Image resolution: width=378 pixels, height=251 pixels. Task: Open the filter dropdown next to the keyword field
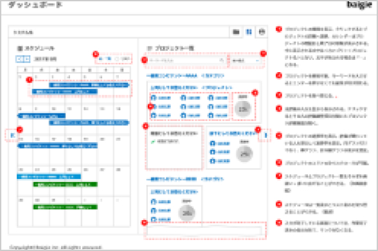tap(246, 60)
